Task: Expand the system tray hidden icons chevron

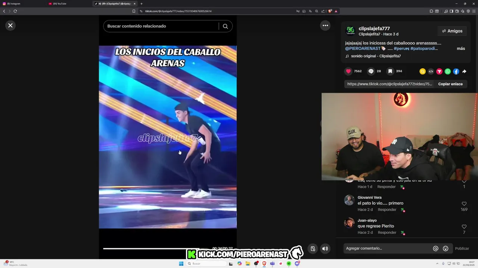Action: click(x=438, y=264)
